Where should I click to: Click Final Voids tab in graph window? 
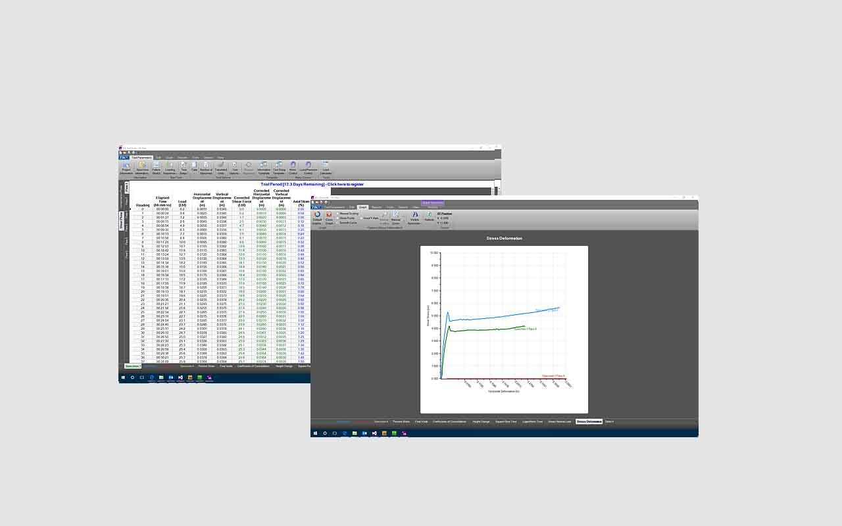pos(421,421)
